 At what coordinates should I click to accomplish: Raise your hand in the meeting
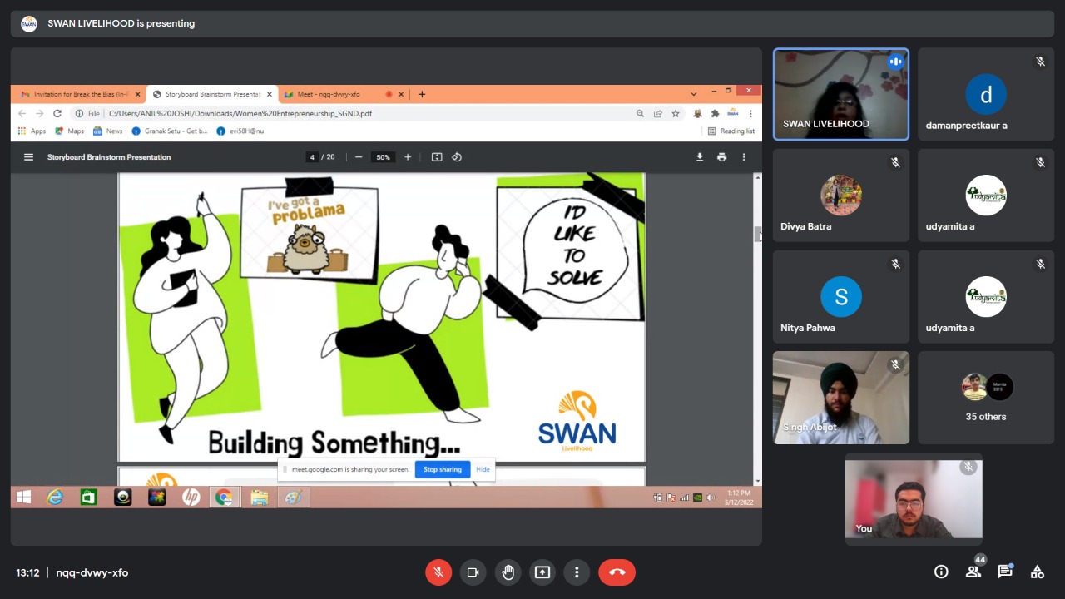click(x=508, y=572)
